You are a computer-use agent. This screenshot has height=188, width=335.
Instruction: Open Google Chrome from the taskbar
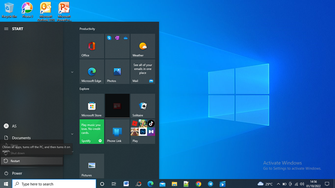[199, 184]
